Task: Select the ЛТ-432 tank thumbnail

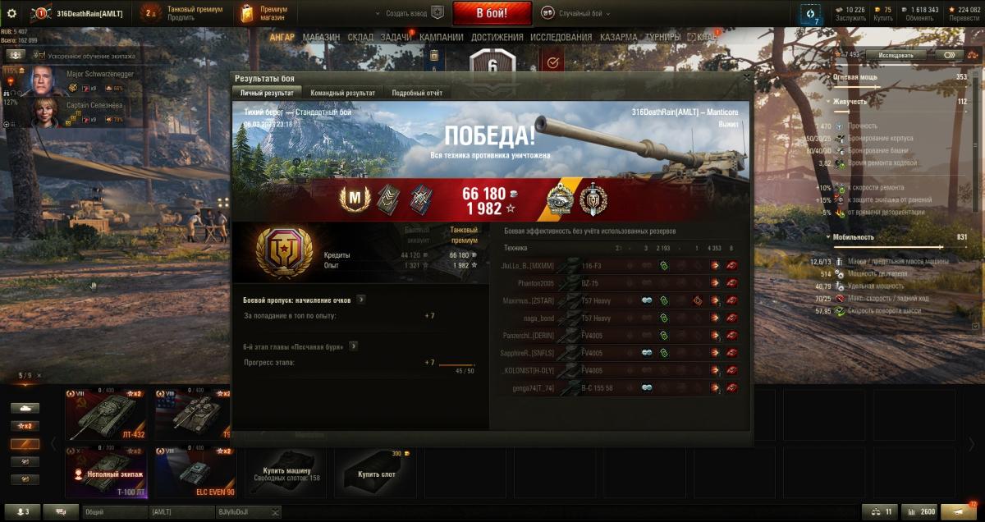Action: pyautogui.click(x=106, y=414)
